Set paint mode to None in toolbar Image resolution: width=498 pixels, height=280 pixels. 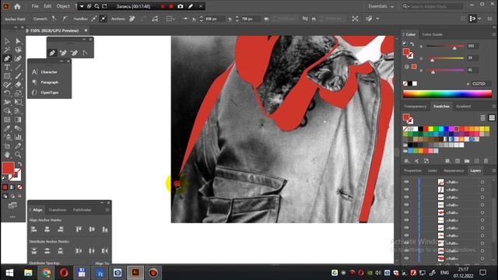pos(19,187)
